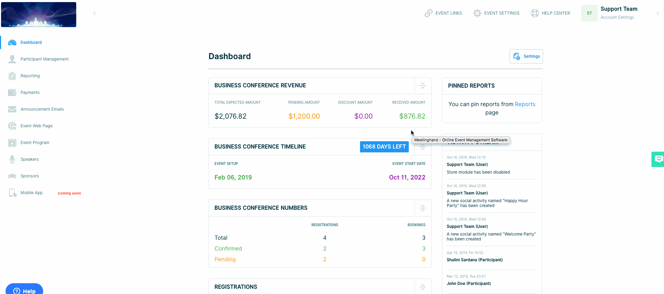The width and height of the screenshot is (664, 294).
Task: Collapse the Registrations panel
Action: (423, 287)
